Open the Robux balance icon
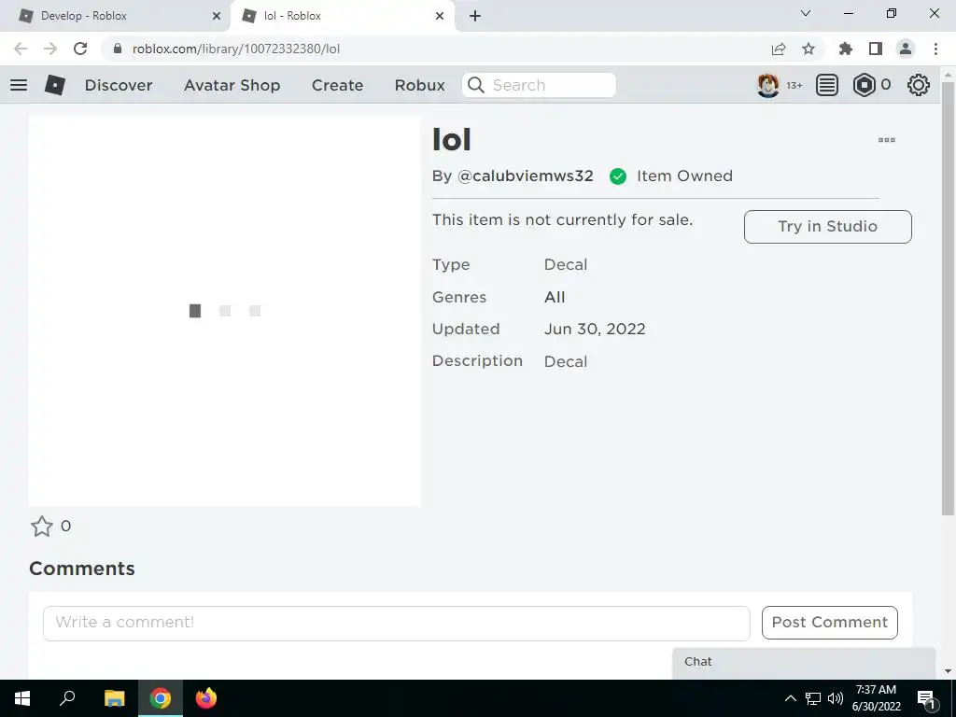The width and height of the screenshot is (956, 717). point(864,85)
